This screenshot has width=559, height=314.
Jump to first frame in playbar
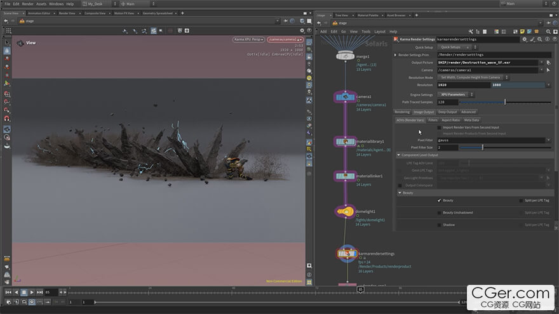8,292
